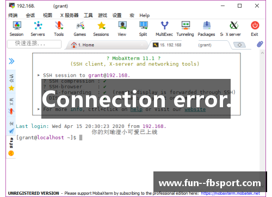Click the grant@192.168 session address text
Screen dimensions: 272x197
coord(109,75)
